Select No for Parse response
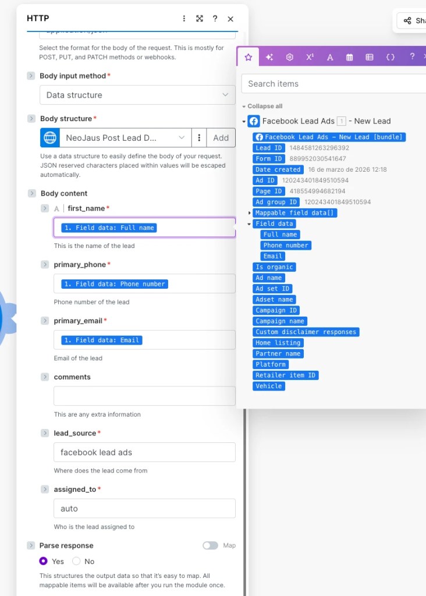The height and width of the screenshot is (596, 426). click(76, 561)
